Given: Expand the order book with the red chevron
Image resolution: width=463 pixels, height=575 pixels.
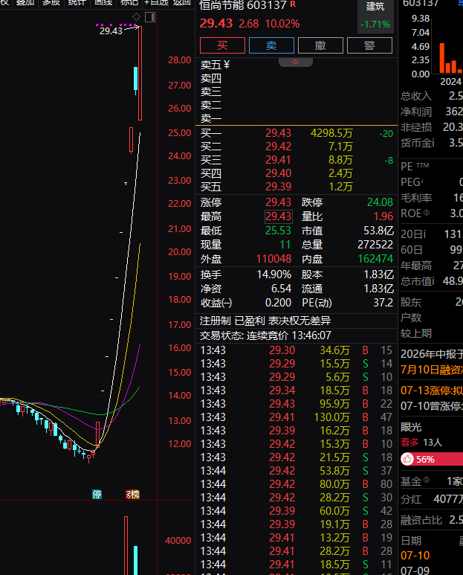Looking at the screenshot, I should point(296,62).
